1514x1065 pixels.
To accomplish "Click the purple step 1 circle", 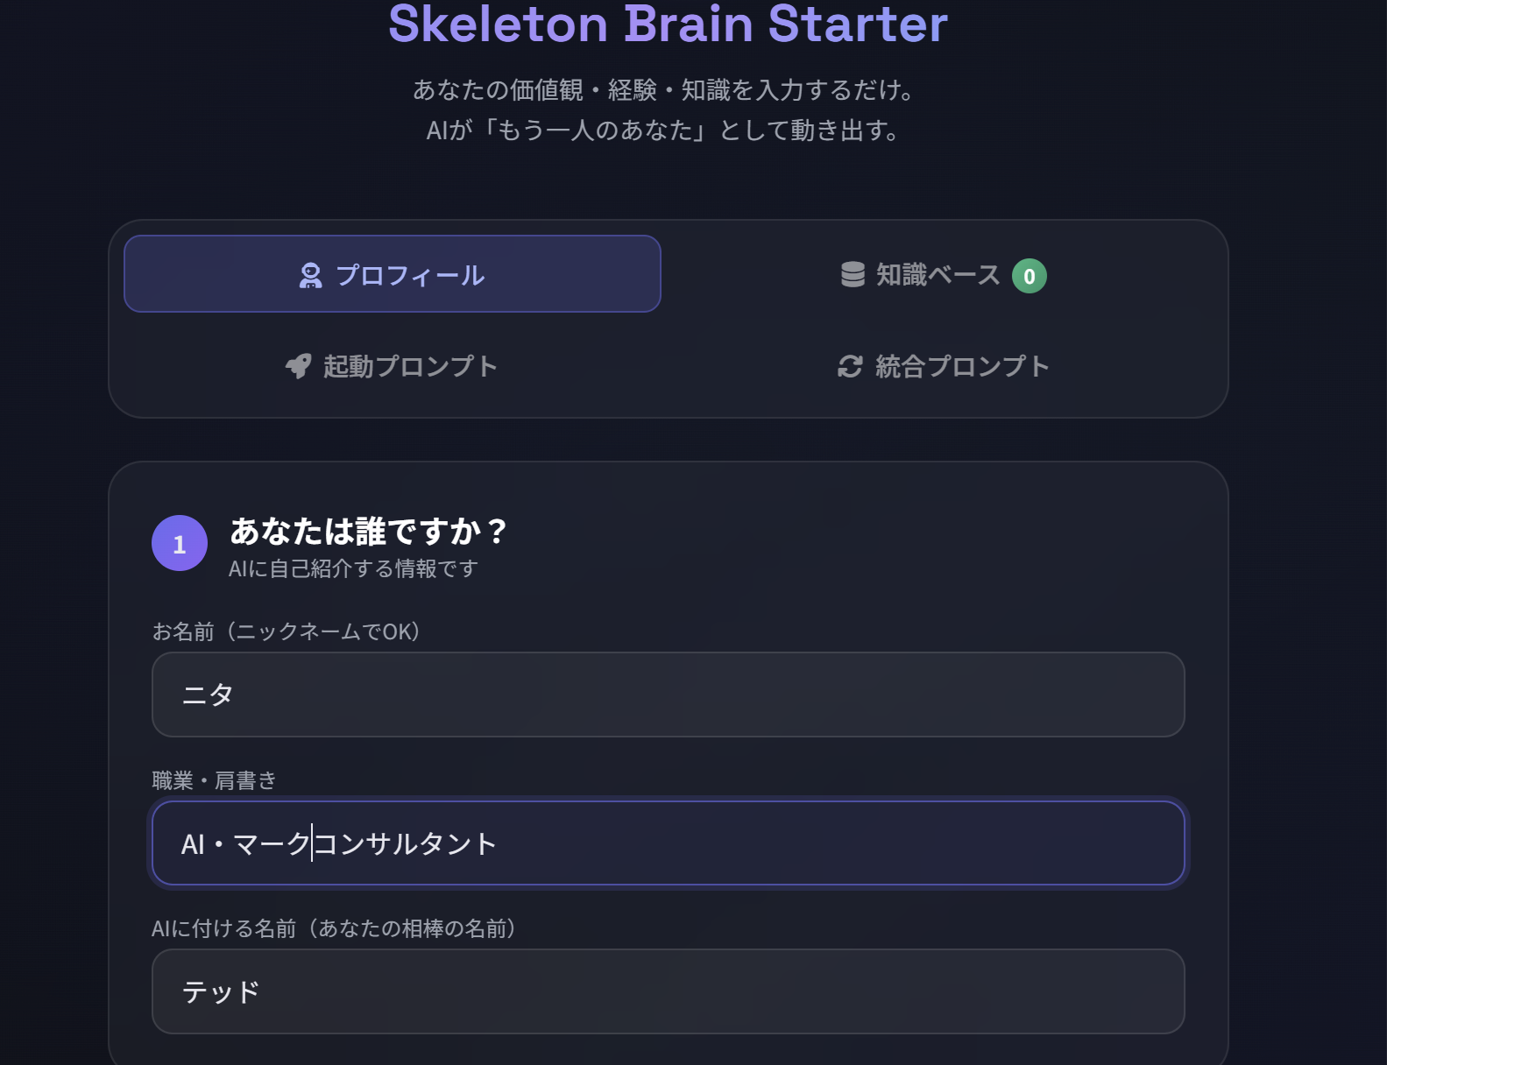I will [x=180, y=543].
